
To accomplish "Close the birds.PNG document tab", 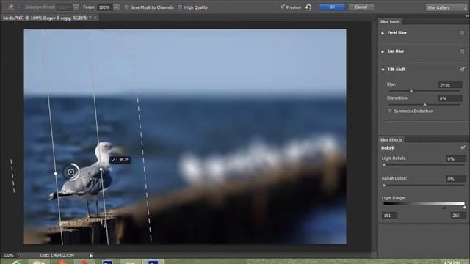I will [x=95, y=18].
